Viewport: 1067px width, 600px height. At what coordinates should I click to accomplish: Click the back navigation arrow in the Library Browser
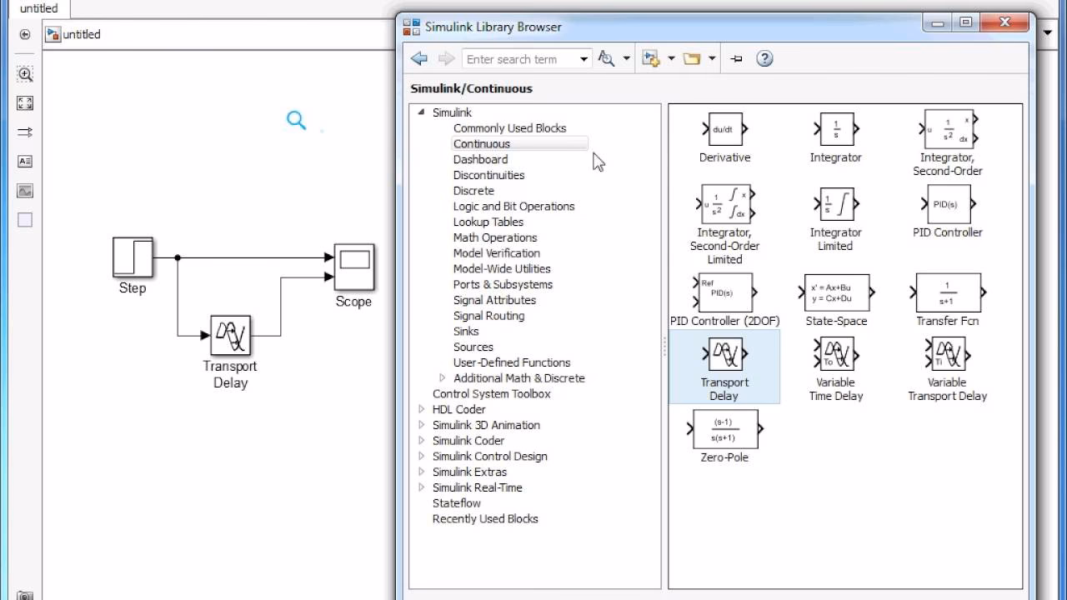coord(418,58)
